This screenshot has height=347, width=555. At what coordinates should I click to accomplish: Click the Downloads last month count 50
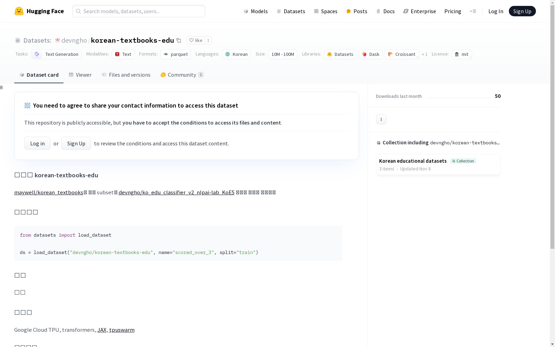pos(498,96)
